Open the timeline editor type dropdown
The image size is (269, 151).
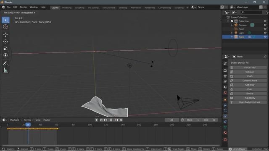tap(5, 120)
